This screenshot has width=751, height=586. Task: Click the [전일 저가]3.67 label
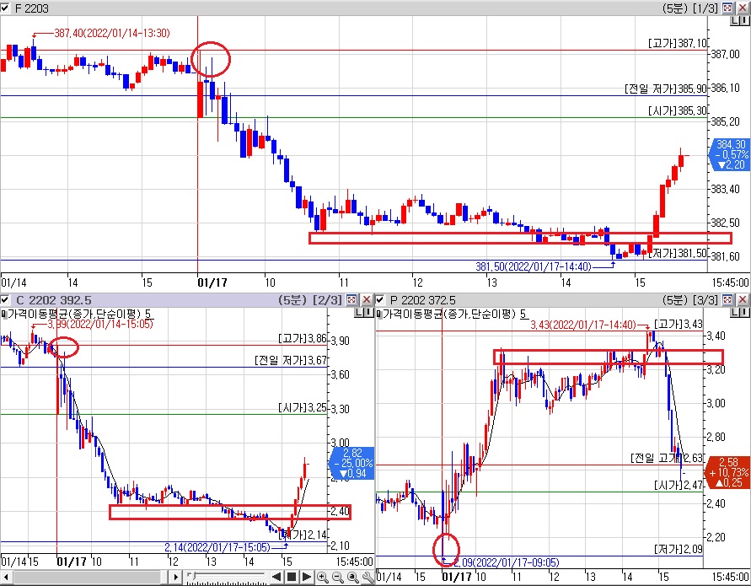[291, 360]
